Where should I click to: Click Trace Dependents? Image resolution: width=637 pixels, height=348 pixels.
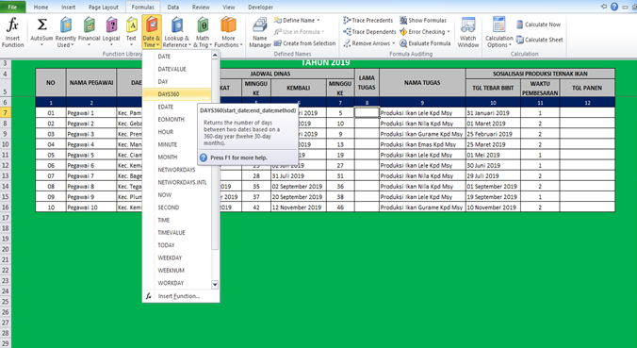point(369,32)
